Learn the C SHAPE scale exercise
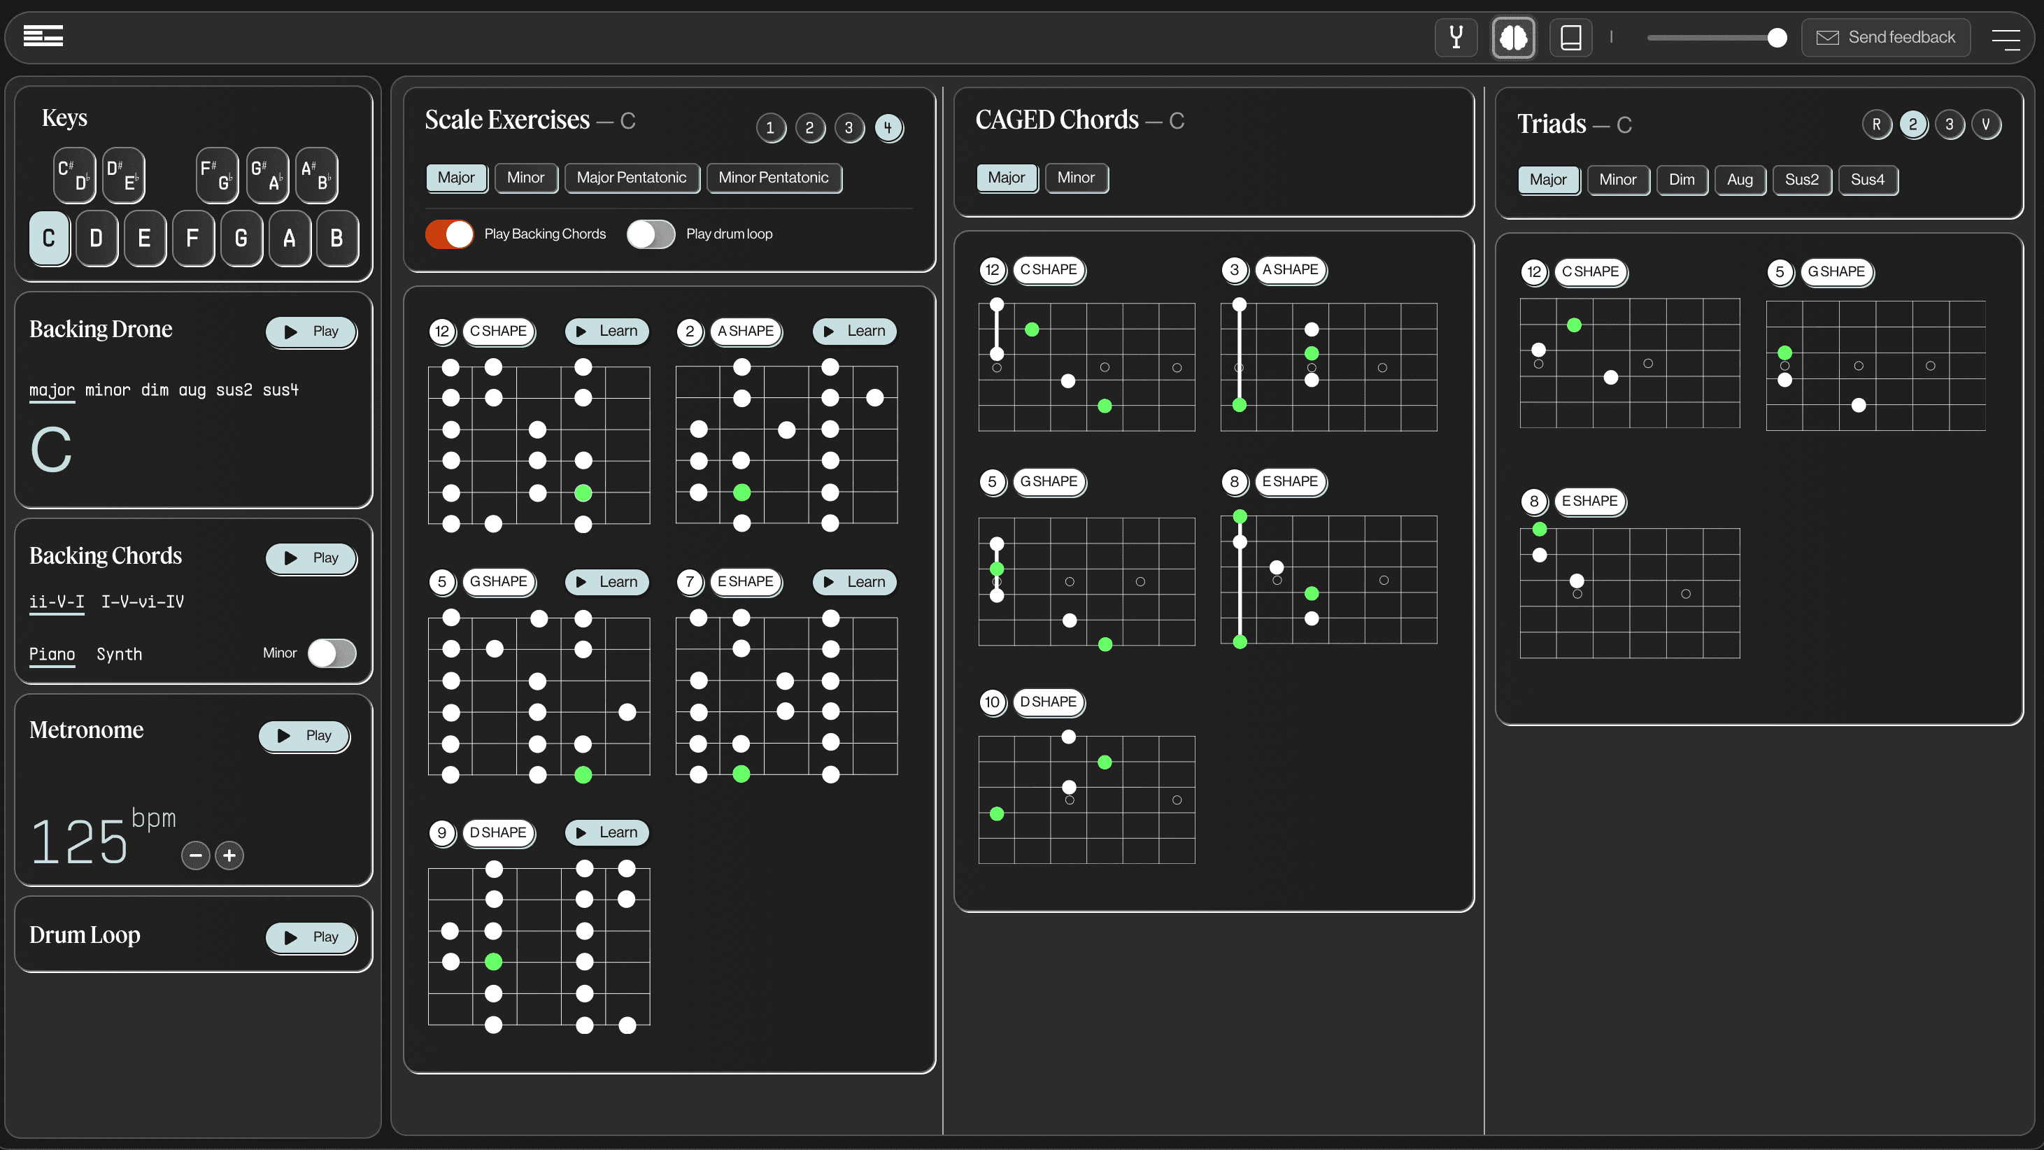 (607, 331)
